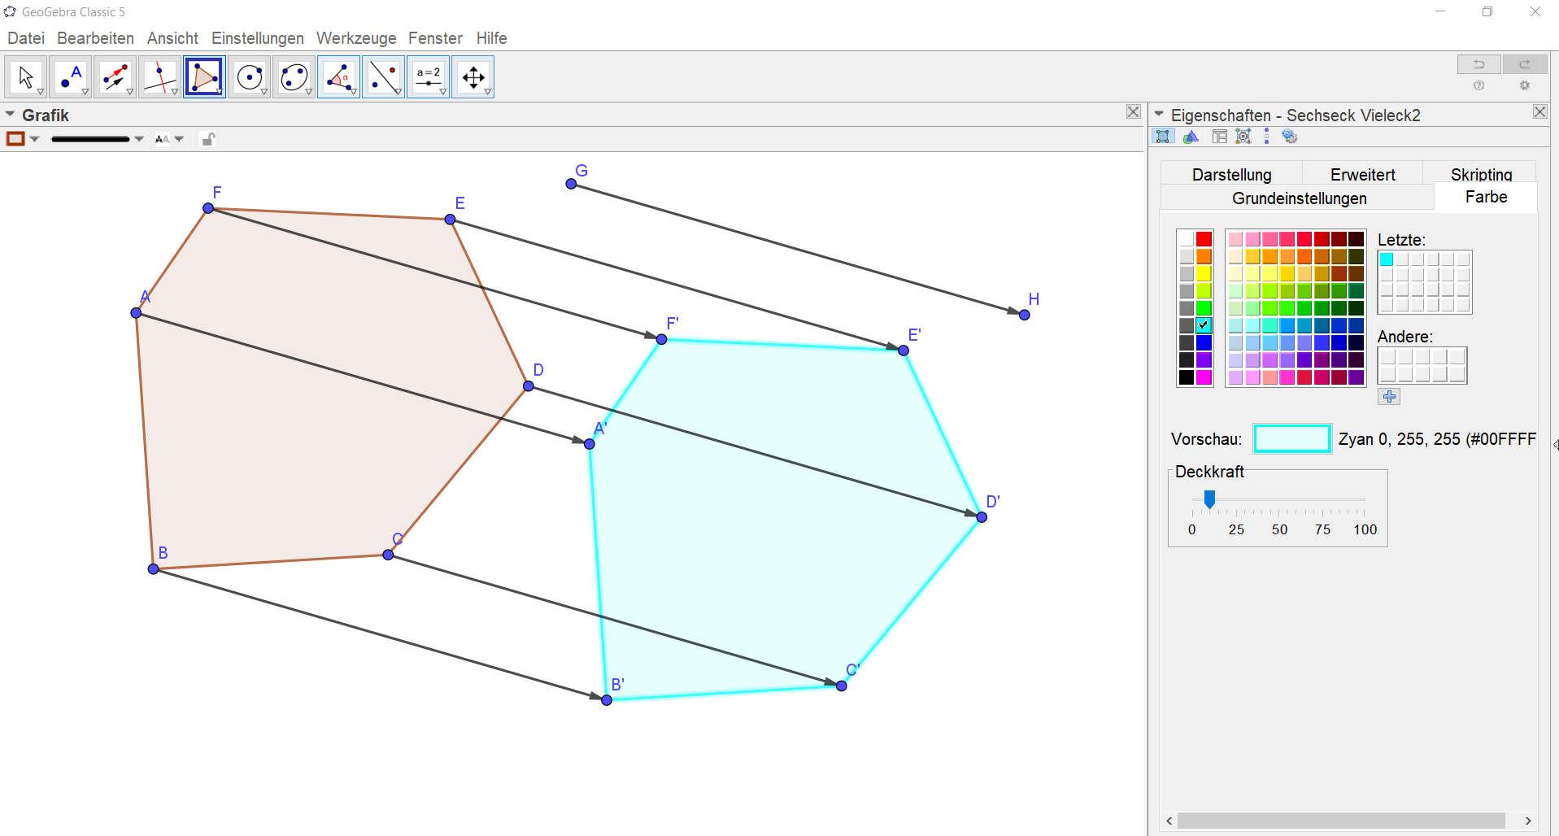Click the Deckkraft opacity slider handle

(1209, 499)
